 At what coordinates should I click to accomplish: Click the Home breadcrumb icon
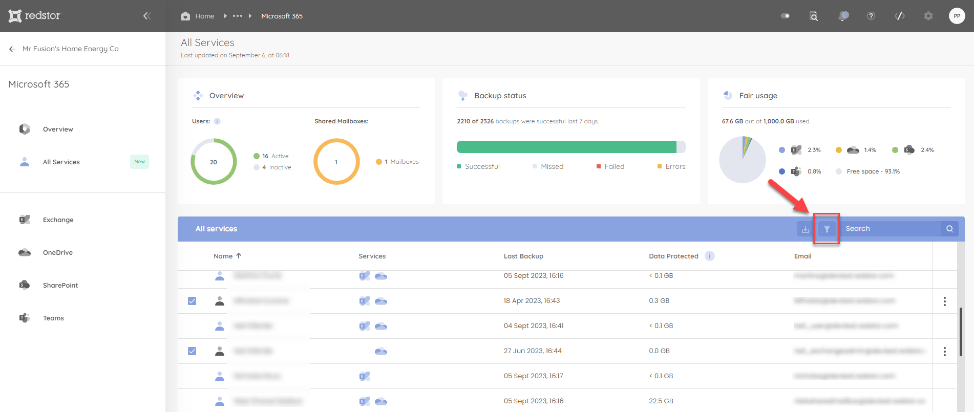[185, 16]
